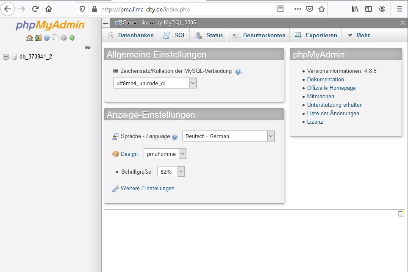Switch to the Datenbanken tab

pyautogui.click(x=131, y=36)
